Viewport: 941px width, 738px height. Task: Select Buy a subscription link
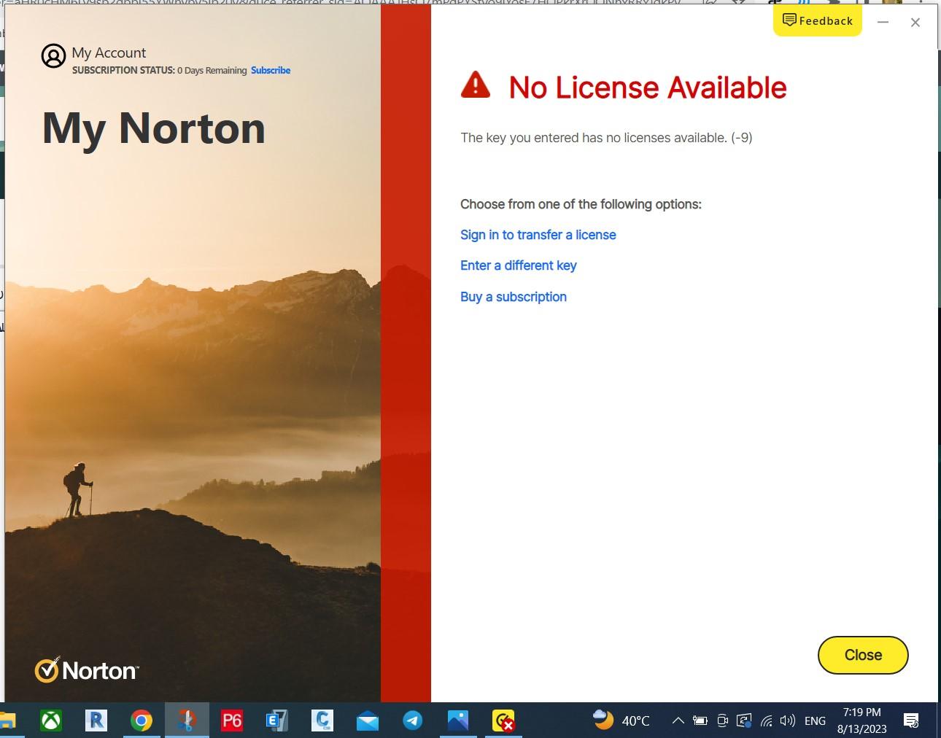pyautogui.click(x=514, y=297)
